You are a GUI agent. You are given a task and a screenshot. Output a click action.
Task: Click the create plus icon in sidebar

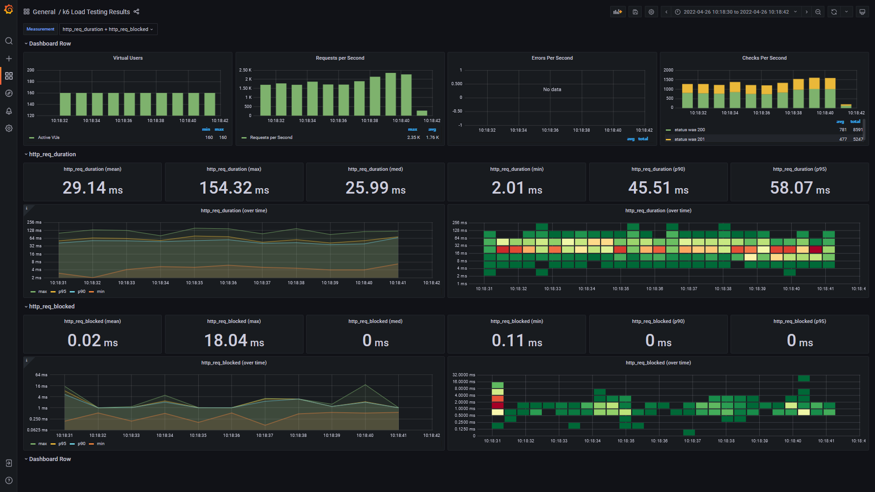9,59
